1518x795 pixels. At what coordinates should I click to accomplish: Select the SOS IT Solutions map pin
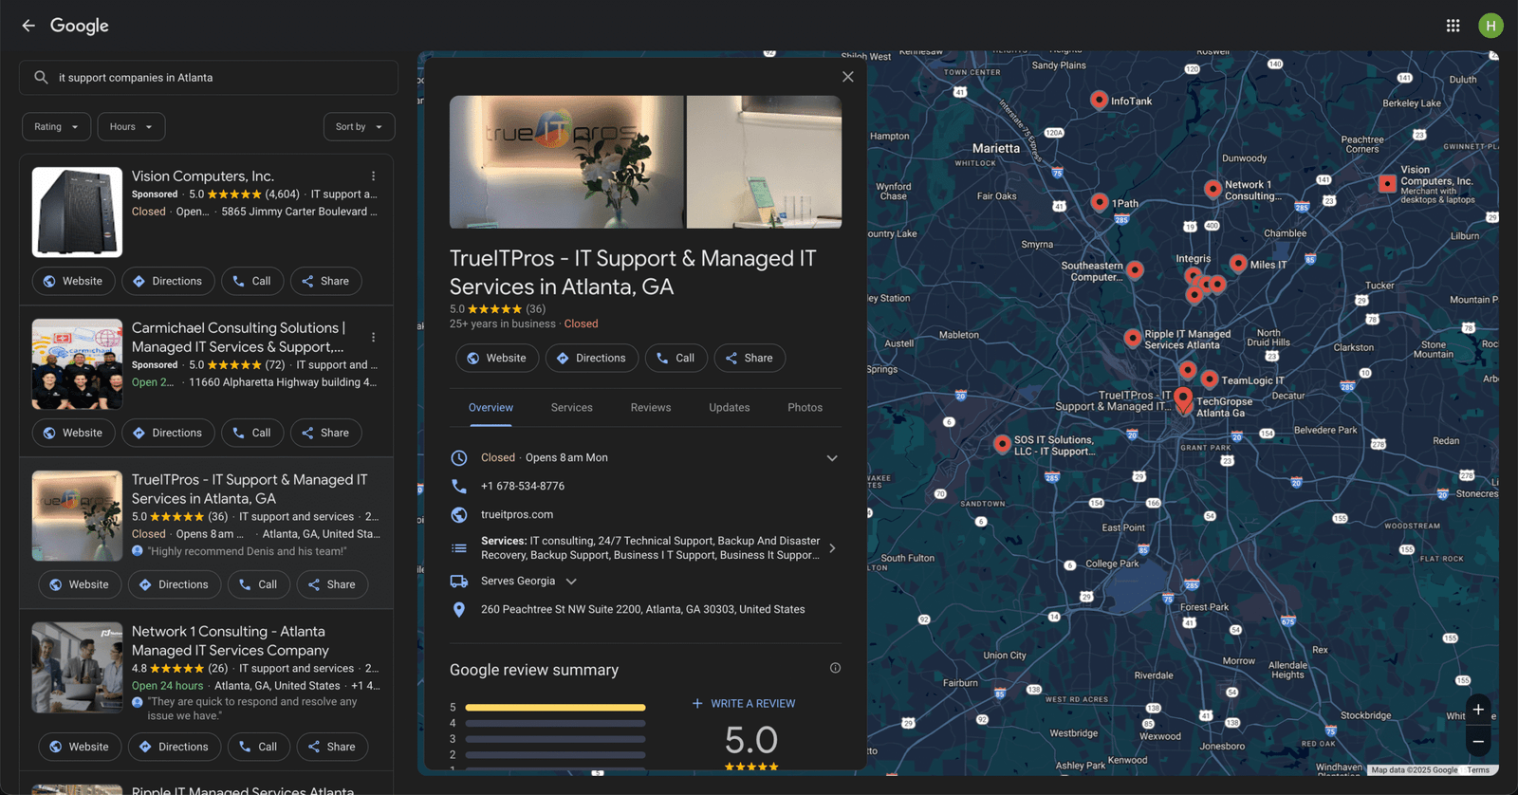coord(1002,443)
